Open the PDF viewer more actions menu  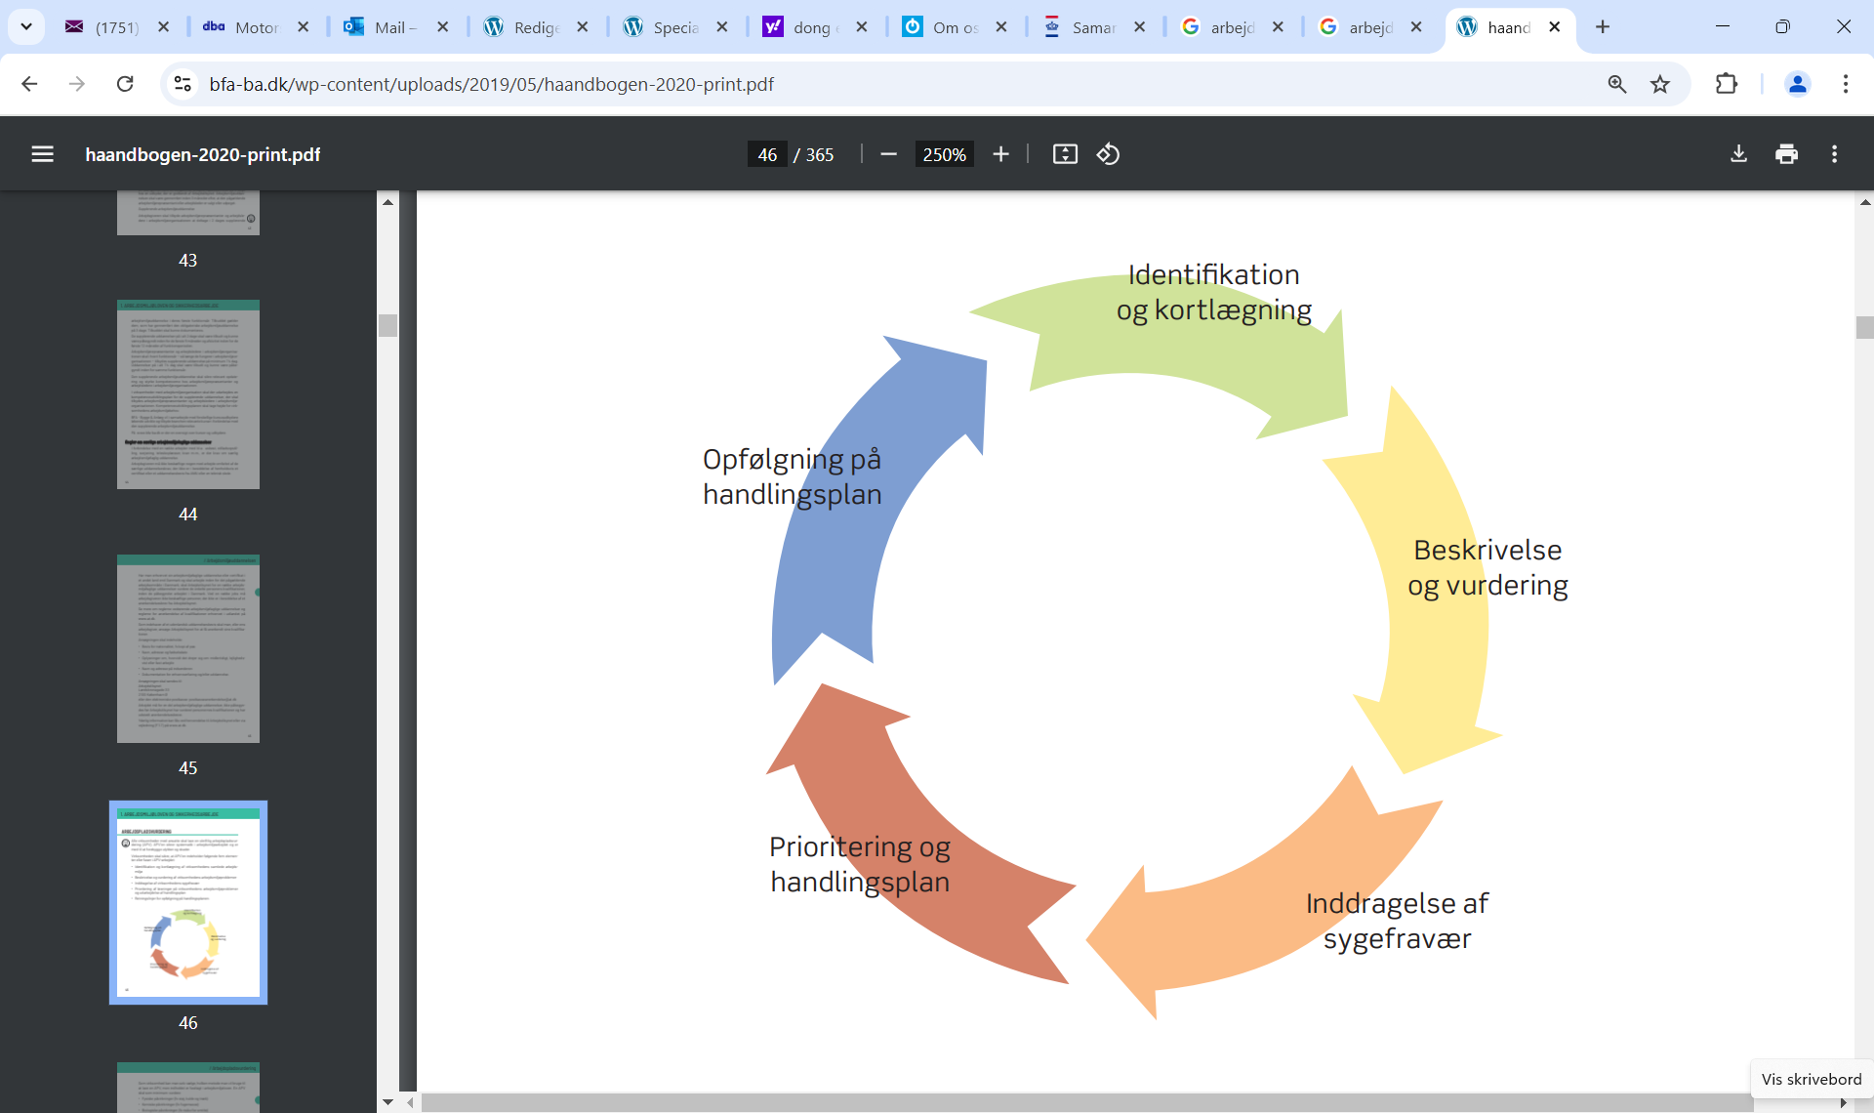pos(1834,154)
